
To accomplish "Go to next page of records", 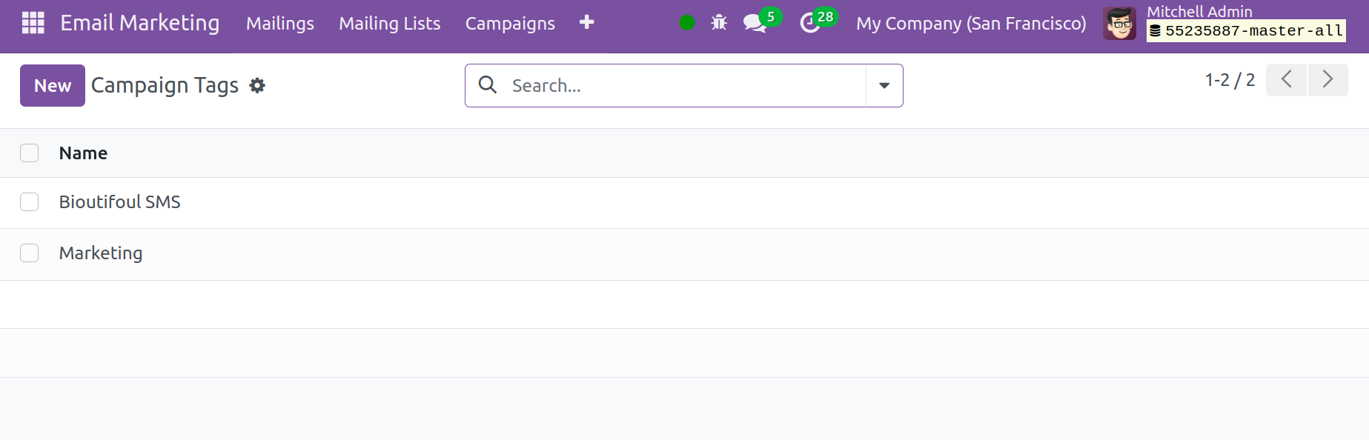I will [x=1327, y=80].
